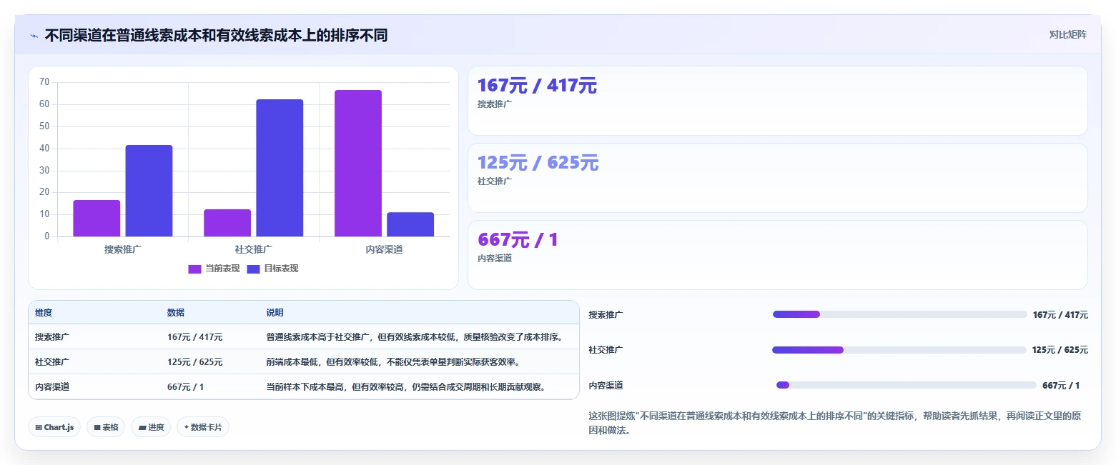Open the Chart.js tag chip
The image size is (1116, 465).
[55, 427]
